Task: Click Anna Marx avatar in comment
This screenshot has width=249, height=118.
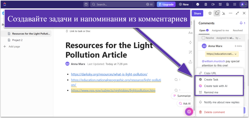Action: (204, 46)
